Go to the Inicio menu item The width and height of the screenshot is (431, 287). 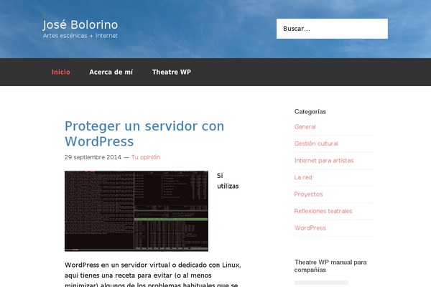(61, 72)
